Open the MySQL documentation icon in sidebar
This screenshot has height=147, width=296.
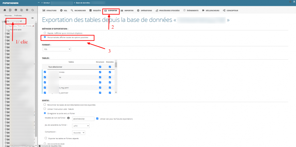(x=22, y=10)
